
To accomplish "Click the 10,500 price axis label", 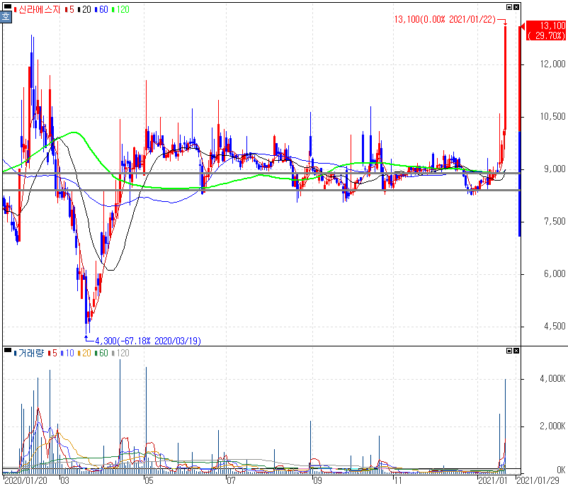I will 552,117.
